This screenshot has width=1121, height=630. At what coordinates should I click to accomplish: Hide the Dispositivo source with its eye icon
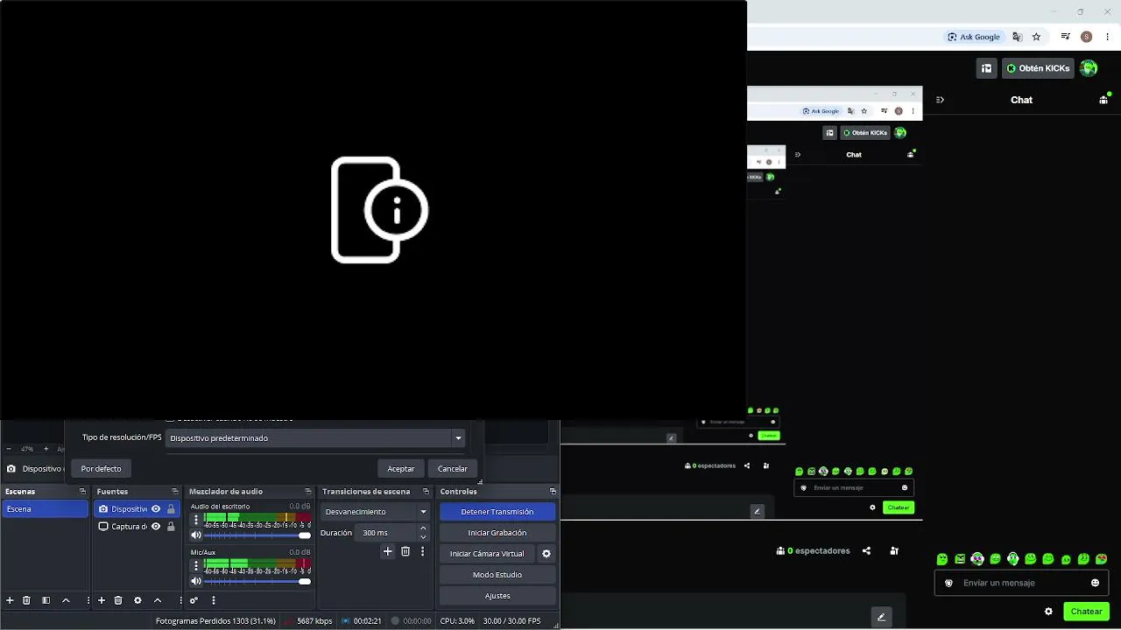(156, 509)
